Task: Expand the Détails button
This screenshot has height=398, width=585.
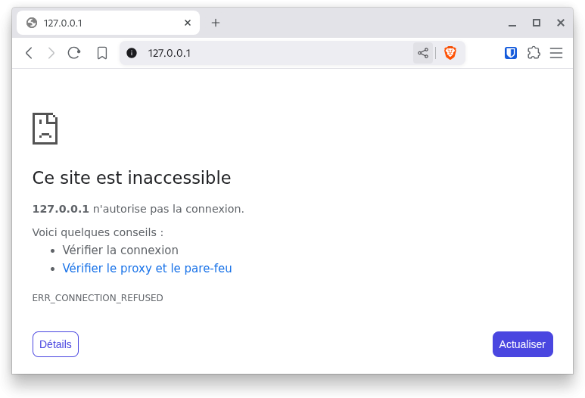Action: pos(55,344)
